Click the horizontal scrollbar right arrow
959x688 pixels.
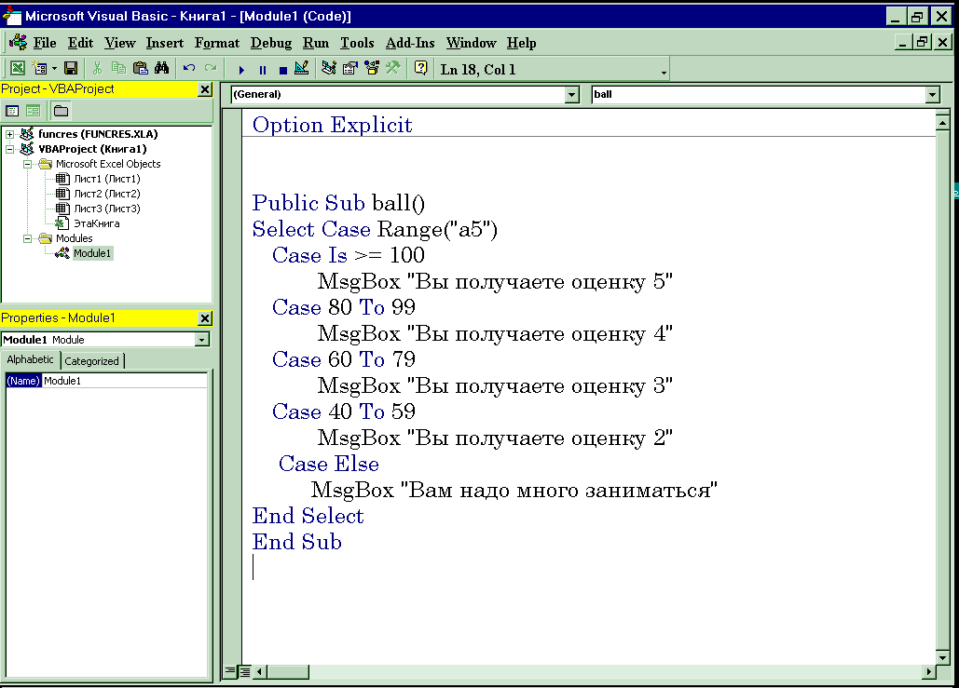[928, 671]
